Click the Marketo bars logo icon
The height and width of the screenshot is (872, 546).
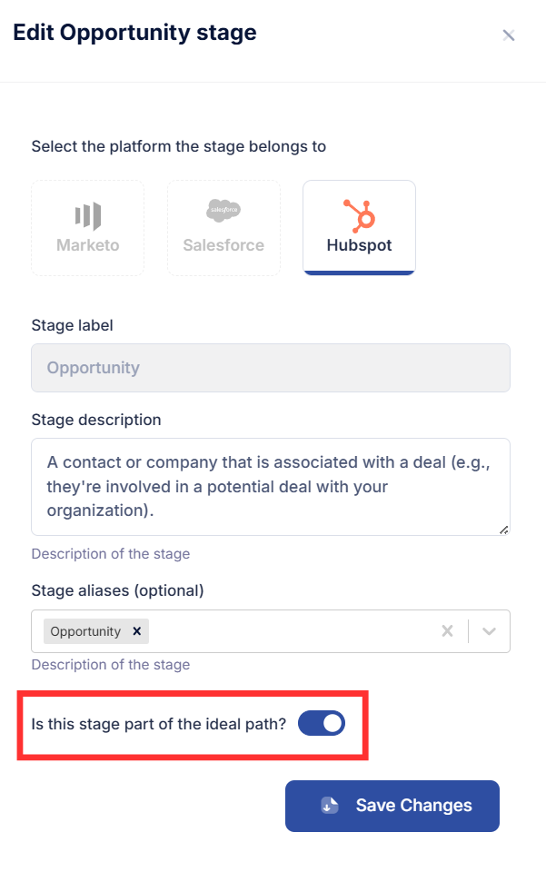coord(88,216)
